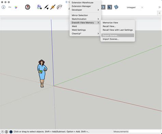Click the geo-location icon in status bar

[x=2, y=132]
